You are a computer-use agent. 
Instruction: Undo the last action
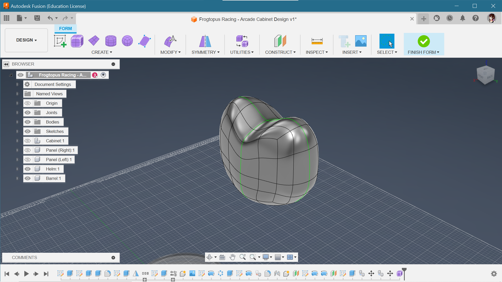[x=50, y=18]
